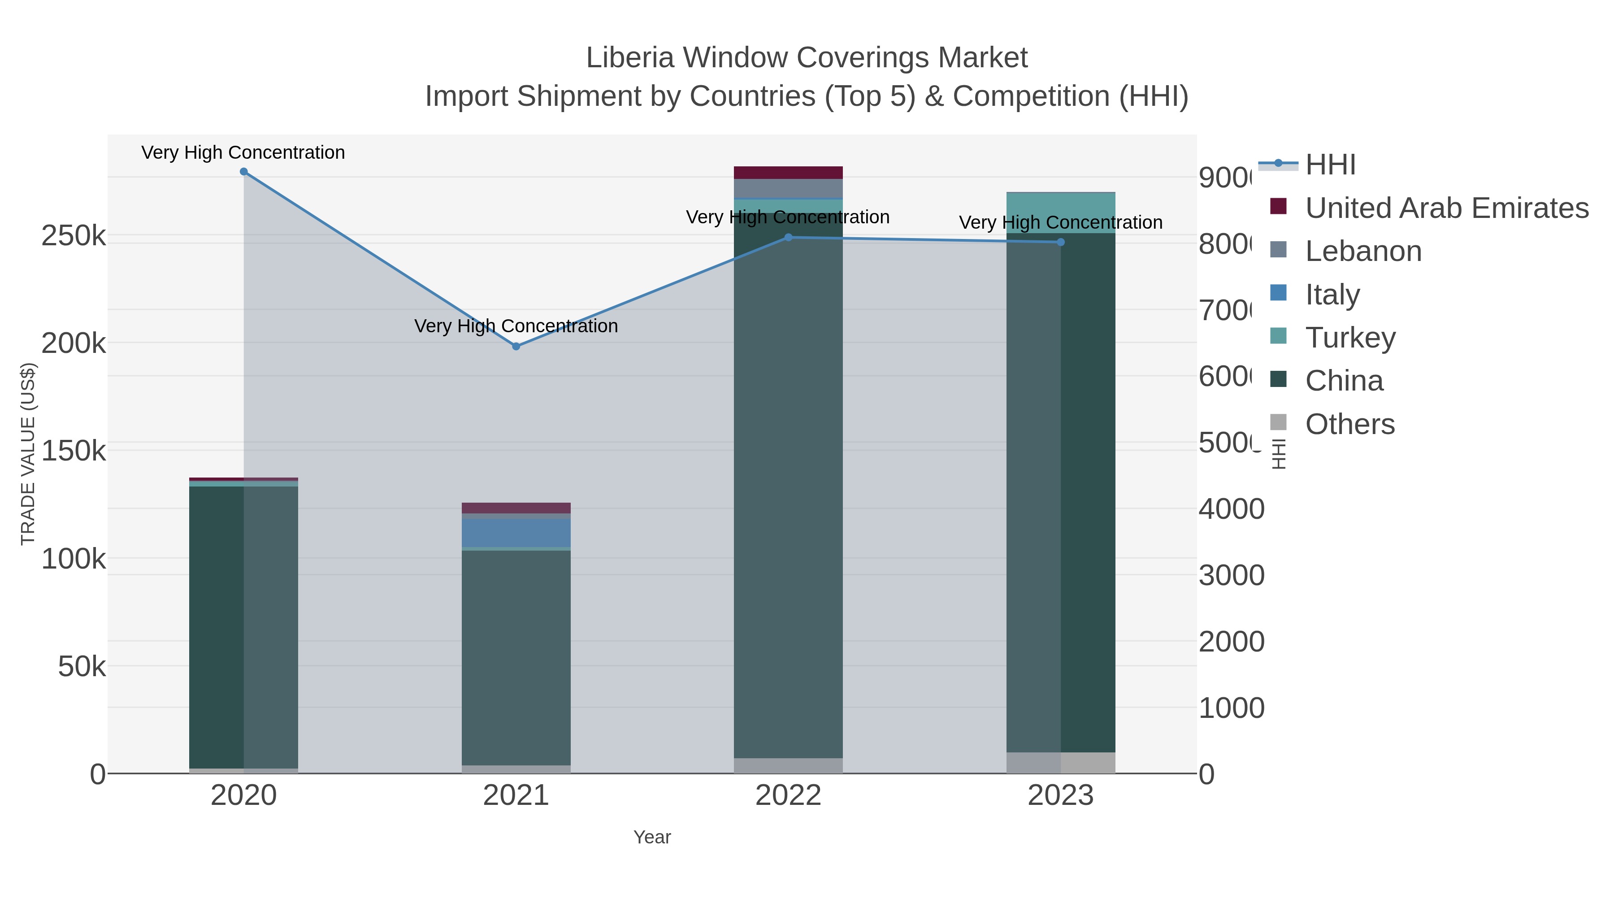
Task: Select the 2021 HHI data point
Action: click(516, 347)
